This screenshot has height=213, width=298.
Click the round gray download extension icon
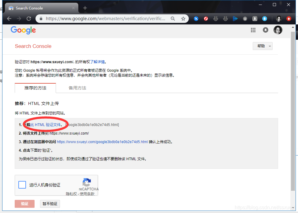click(245, 19)
